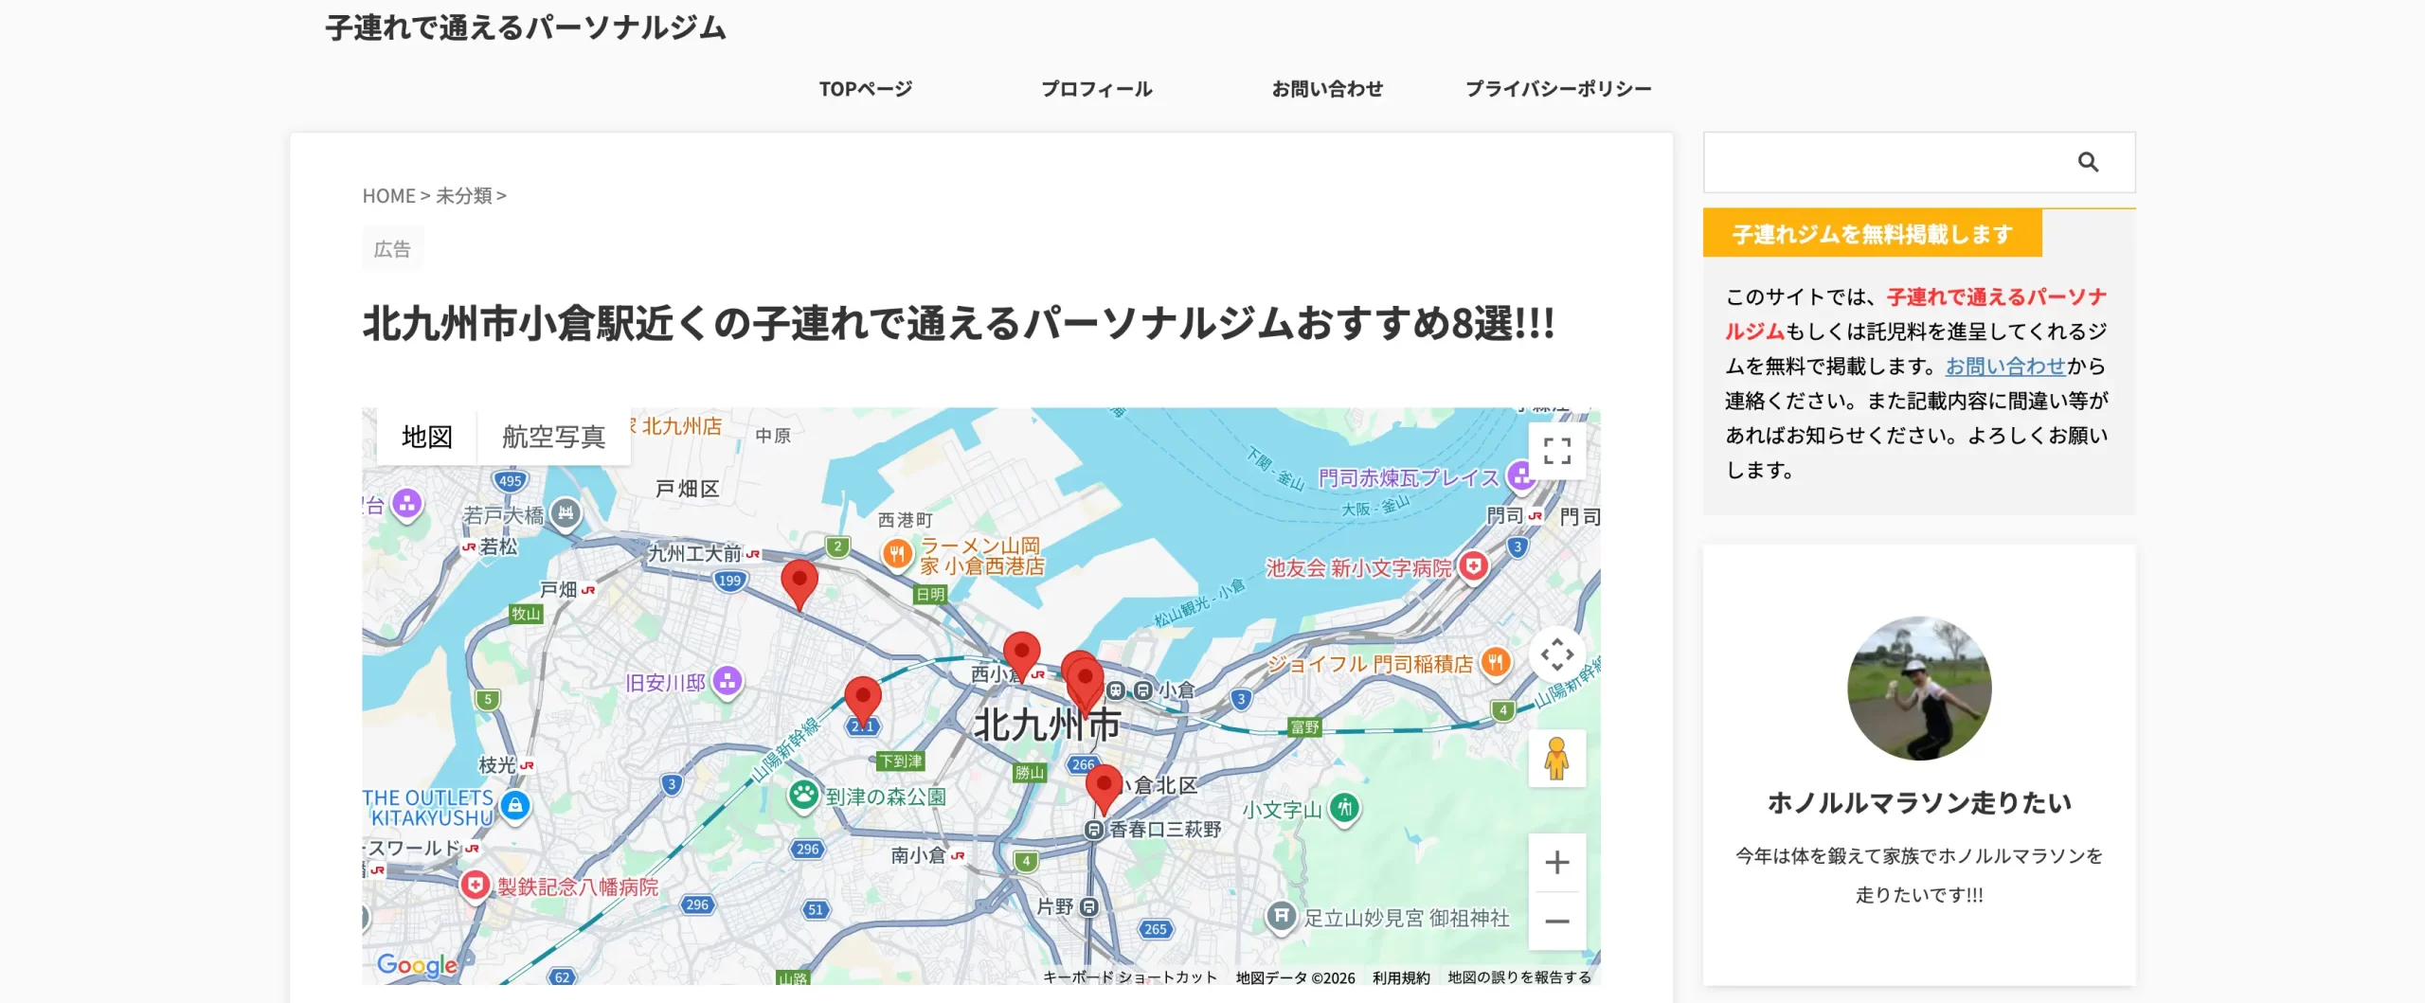
Task: Open the プロフィール menu item
Action: tap(1096, 89)
